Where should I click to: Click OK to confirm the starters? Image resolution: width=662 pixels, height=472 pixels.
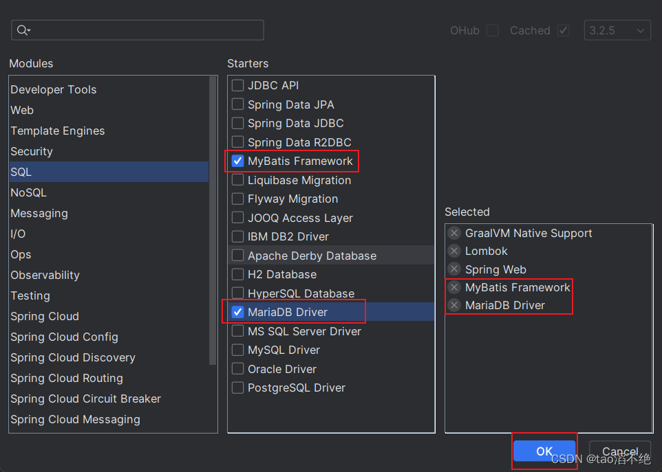(x=544, y=451)
